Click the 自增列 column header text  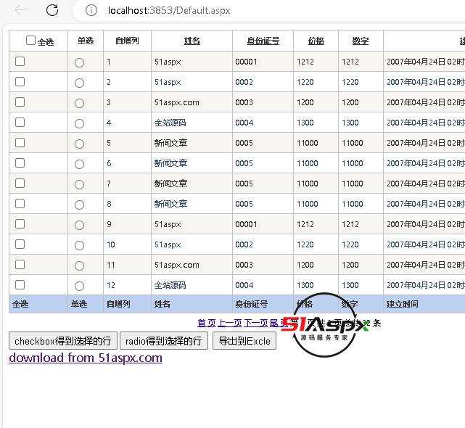127,41
